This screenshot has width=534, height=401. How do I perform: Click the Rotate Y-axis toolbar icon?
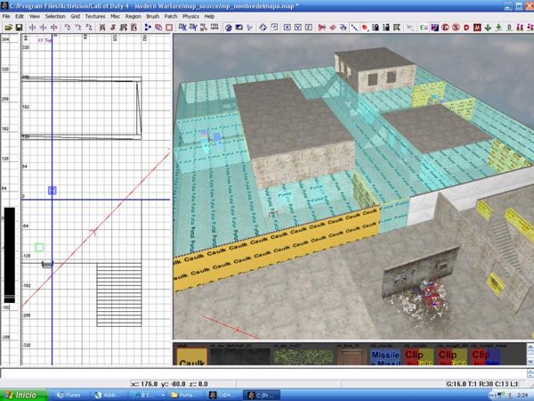(x=78, y=28)
